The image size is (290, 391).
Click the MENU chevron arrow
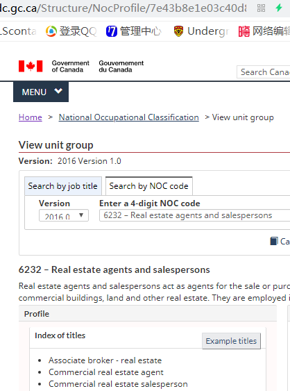(58, 91)
